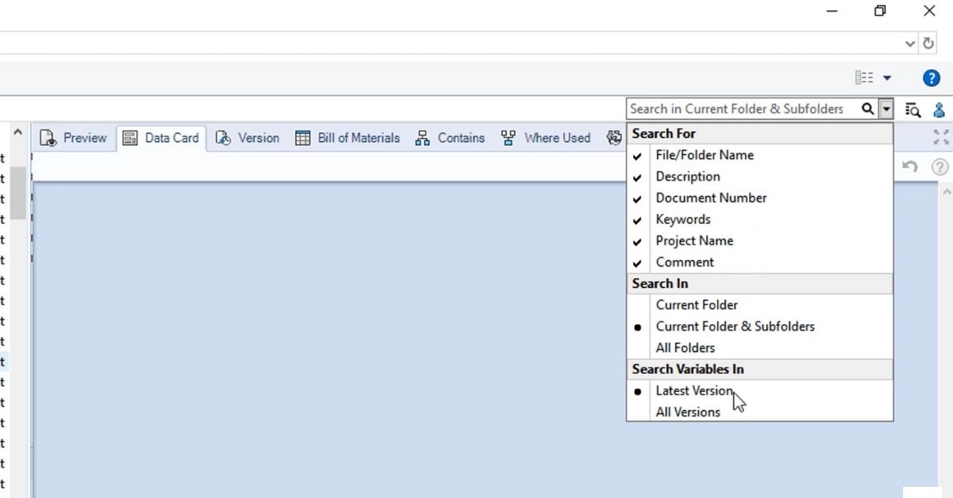
Task: Click the blue help question mark icon
Action: coord(931,78)
